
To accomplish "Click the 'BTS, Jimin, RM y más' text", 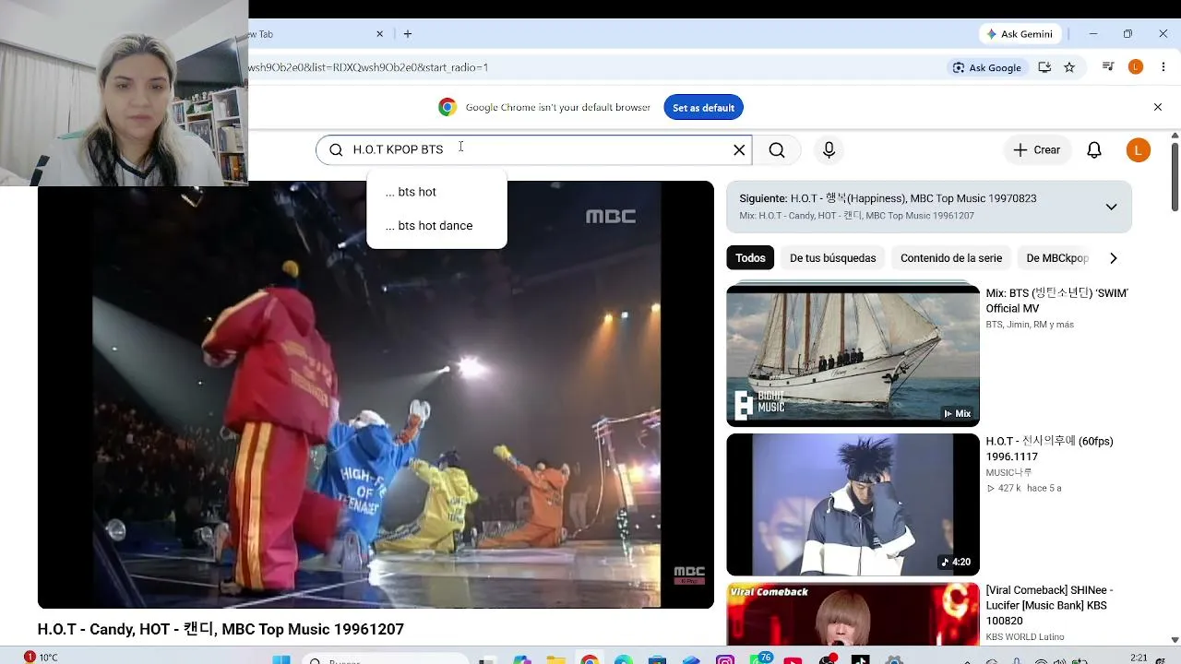I will click(1030, 325).
